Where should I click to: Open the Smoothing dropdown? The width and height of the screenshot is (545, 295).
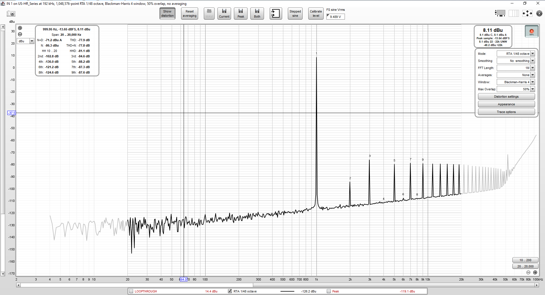[516, 61]
